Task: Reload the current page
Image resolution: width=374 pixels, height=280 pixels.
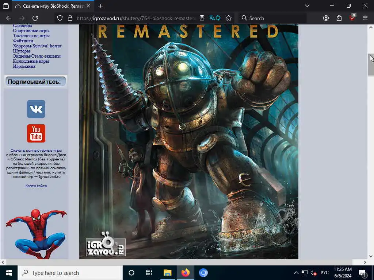Action: pos(35,18)
